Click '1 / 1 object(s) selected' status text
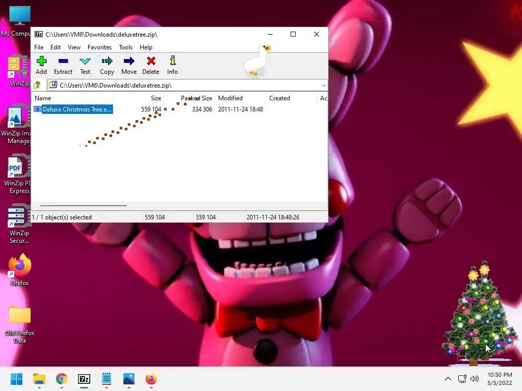Image resolution: width=522 pixels, height=391 pixels. pos(62,217)
